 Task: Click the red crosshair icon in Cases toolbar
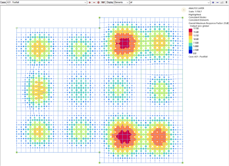point(98,3)
